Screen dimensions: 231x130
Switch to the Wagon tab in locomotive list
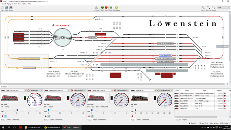click(184, 120)
